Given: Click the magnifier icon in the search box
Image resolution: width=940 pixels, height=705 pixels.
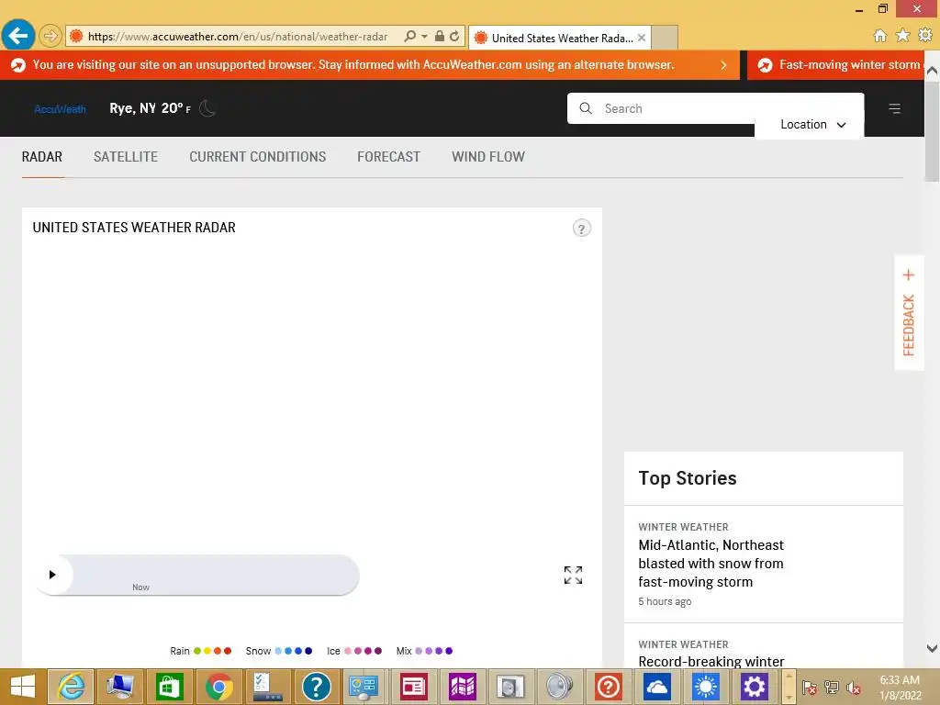Looking at the screenshot, I should [586, 108].
